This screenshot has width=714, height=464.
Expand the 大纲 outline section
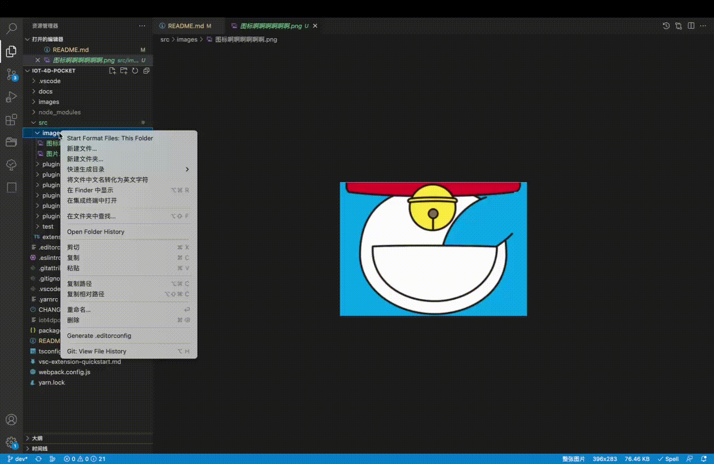coord(89,438)
